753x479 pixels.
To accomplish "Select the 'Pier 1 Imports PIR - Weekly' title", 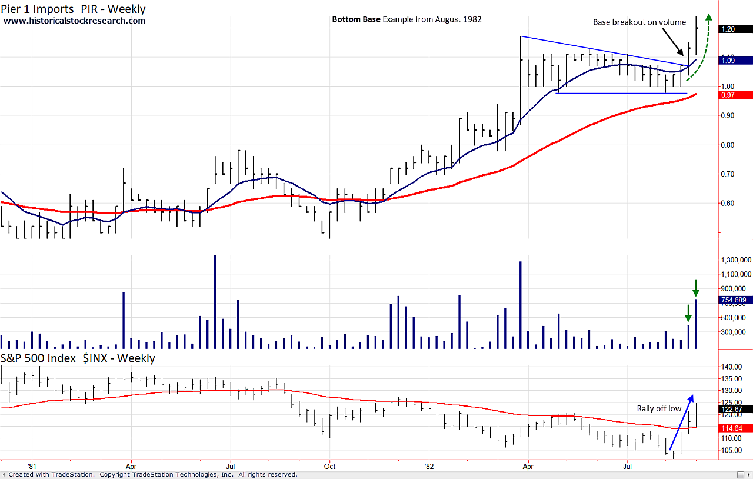I will point(74,9).
